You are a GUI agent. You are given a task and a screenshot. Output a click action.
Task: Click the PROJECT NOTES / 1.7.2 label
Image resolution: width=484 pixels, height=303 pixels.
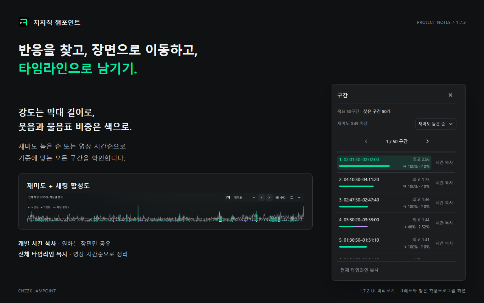pos(441,22)
